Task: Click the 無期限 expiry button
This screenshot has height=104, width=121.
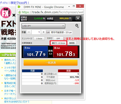Action: (72, 43)
